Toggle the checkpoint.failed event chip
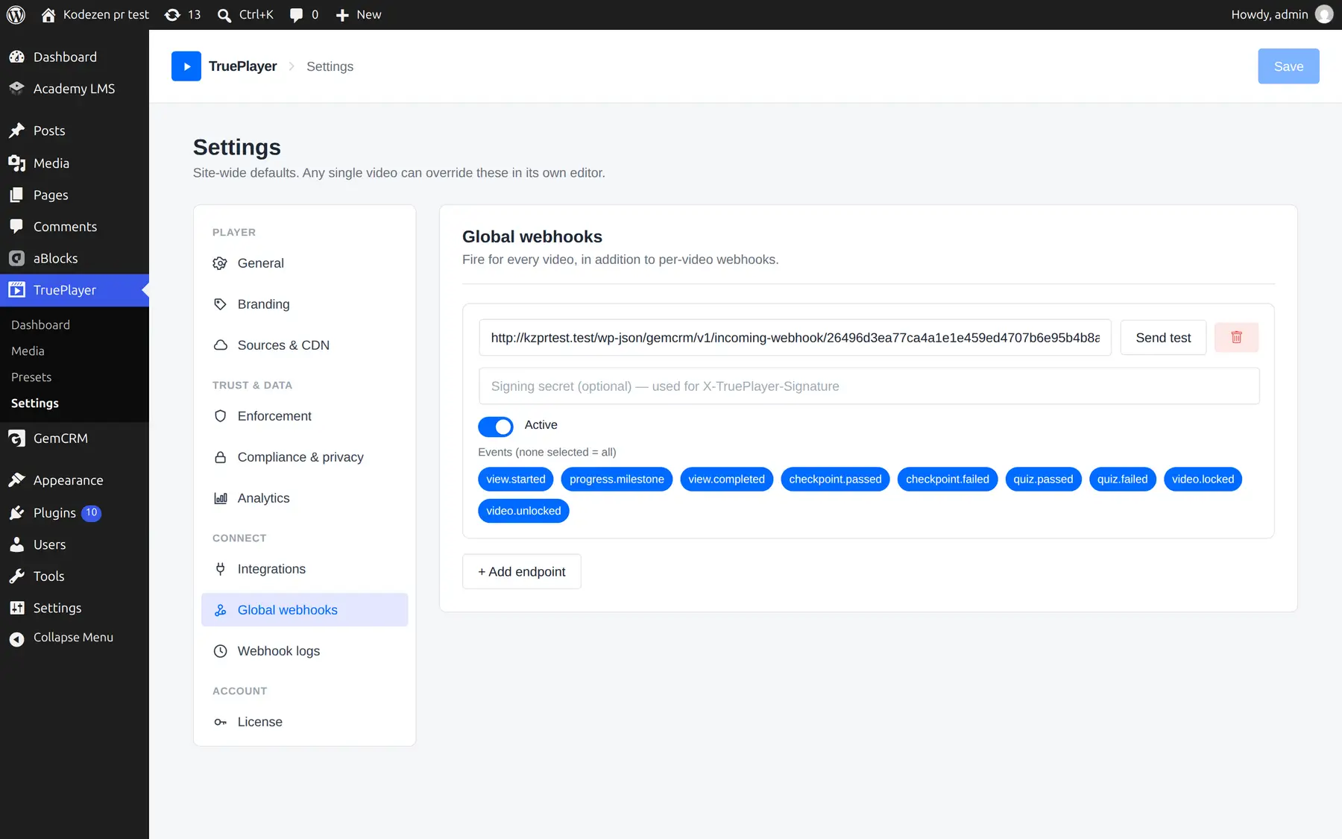 click(947, 479)
